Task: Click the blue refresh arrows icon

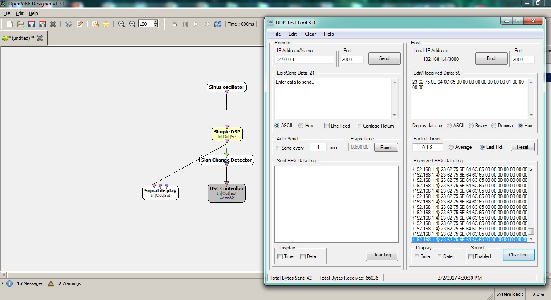Action: (x=218, y=24)
